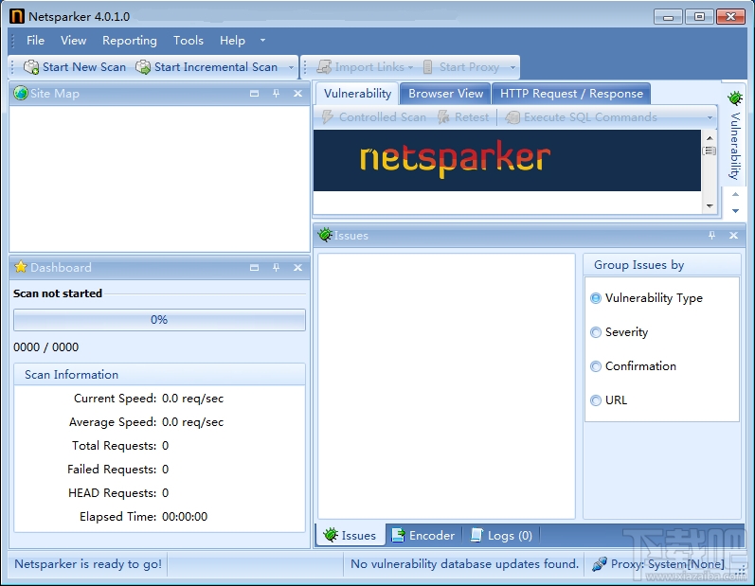Pin the Site Map panel
The image size is (755, 586).
[x=276, y=94]
